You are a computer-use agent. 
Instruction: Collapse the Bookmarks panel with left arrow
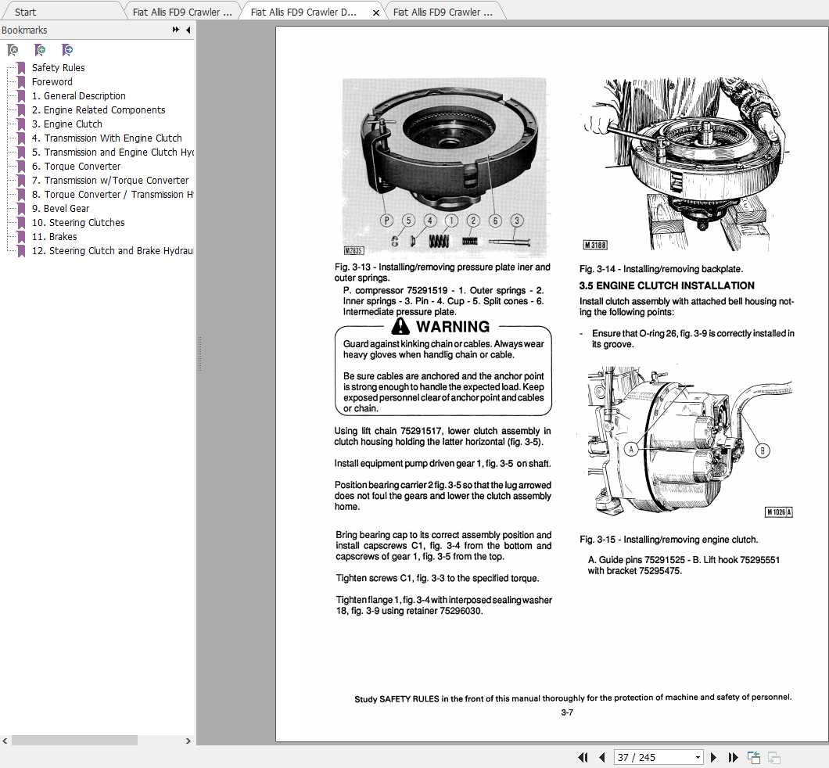(188, 31)
